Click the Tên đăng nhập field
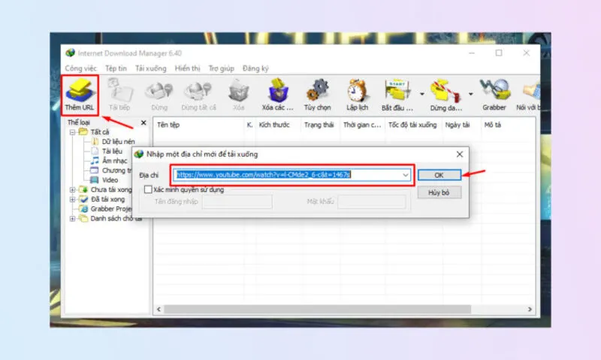 click(x=237, y=202)
